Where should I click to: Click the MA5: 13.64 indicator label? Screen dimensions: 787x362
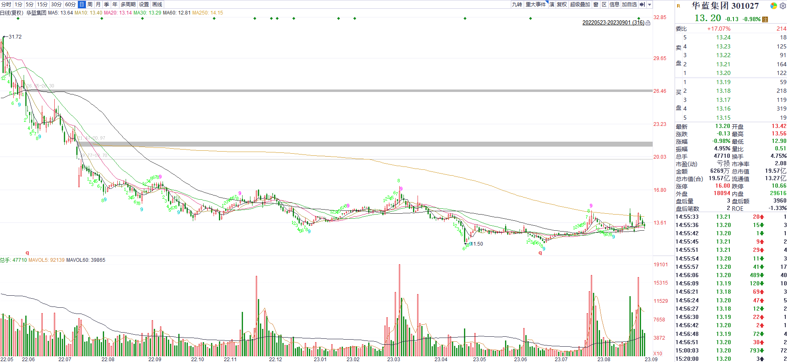coord(61,13)
